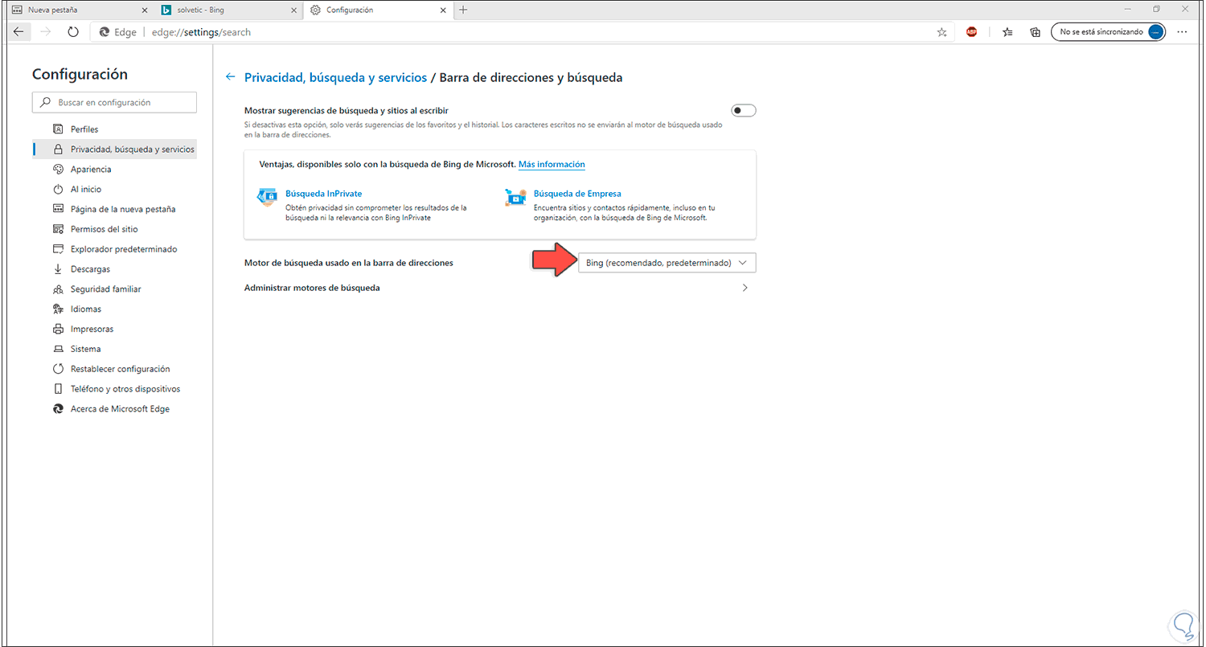Click the Perfiles sidebar icon

pyautogui.click(x=58, y=129)
